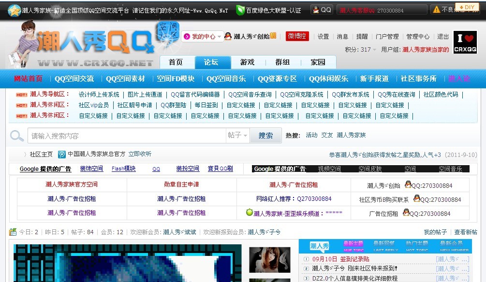The height and width of the screenshot is (282, 486).
Task: Switch to the 最新主题 panel tab
Action: click(x=353, y=246)
